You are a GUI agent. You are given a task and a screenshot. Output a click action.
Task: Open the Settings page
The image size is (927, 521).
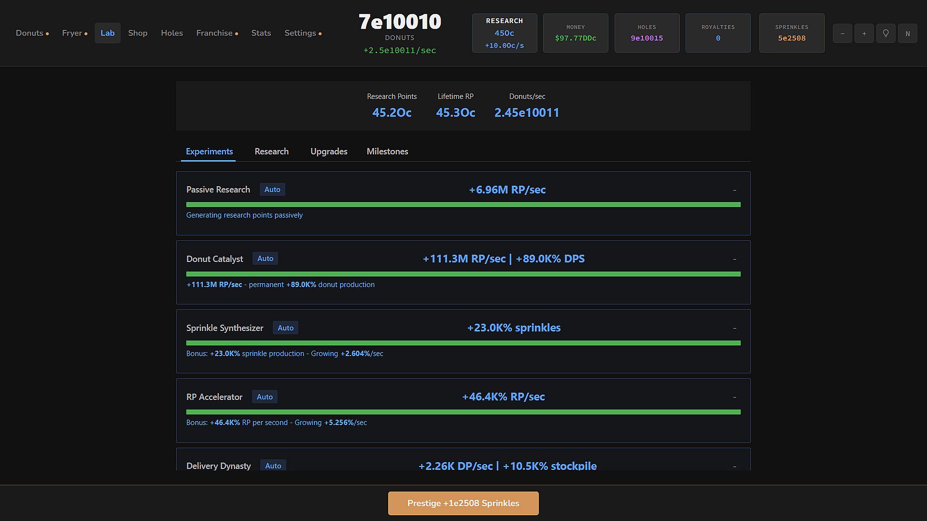tap(303, 33)
